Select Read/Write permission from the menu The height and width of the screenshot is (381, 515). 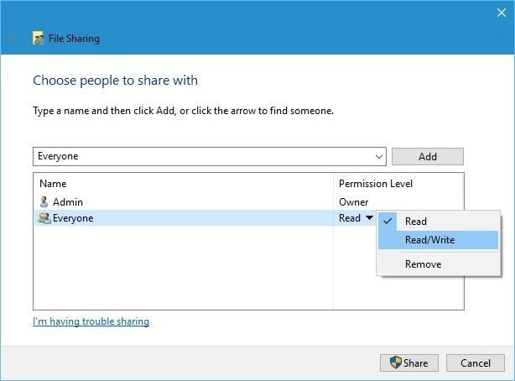point(429,240)
